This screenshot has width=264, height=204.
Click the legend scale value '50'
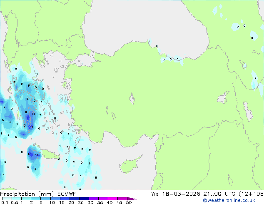point(129,202)
